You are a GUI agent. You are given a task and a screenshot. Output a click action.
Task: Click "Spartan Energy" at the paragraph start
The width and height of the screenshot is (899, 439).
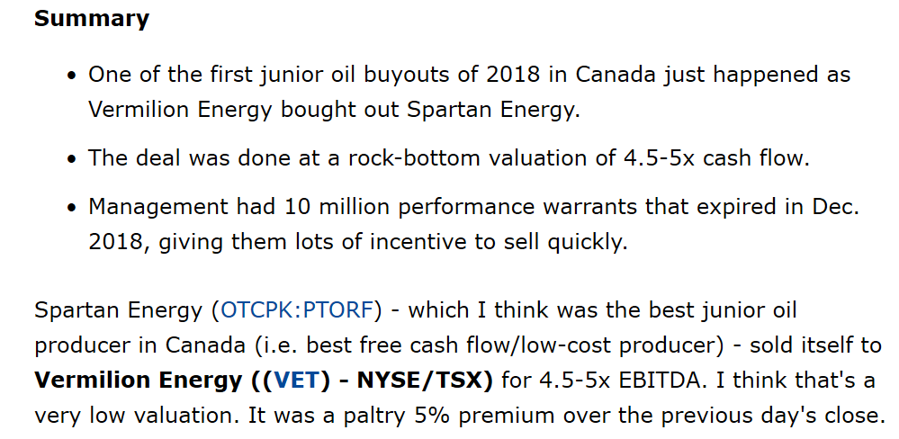click(x=118, y=311)
